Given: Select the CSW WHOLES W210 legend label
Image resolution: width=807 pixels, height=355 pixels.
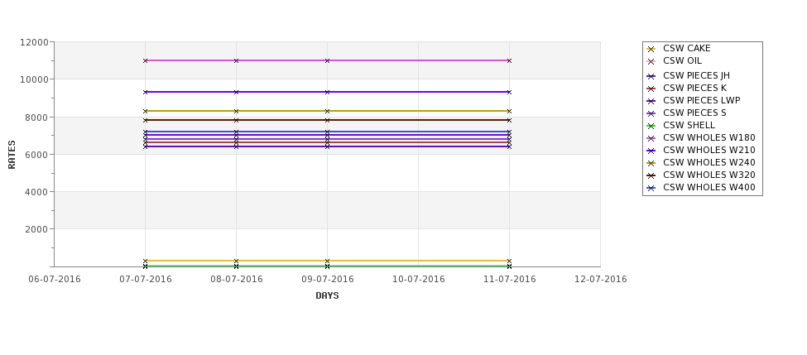Looking at the screenshot, I should point(709,151).
